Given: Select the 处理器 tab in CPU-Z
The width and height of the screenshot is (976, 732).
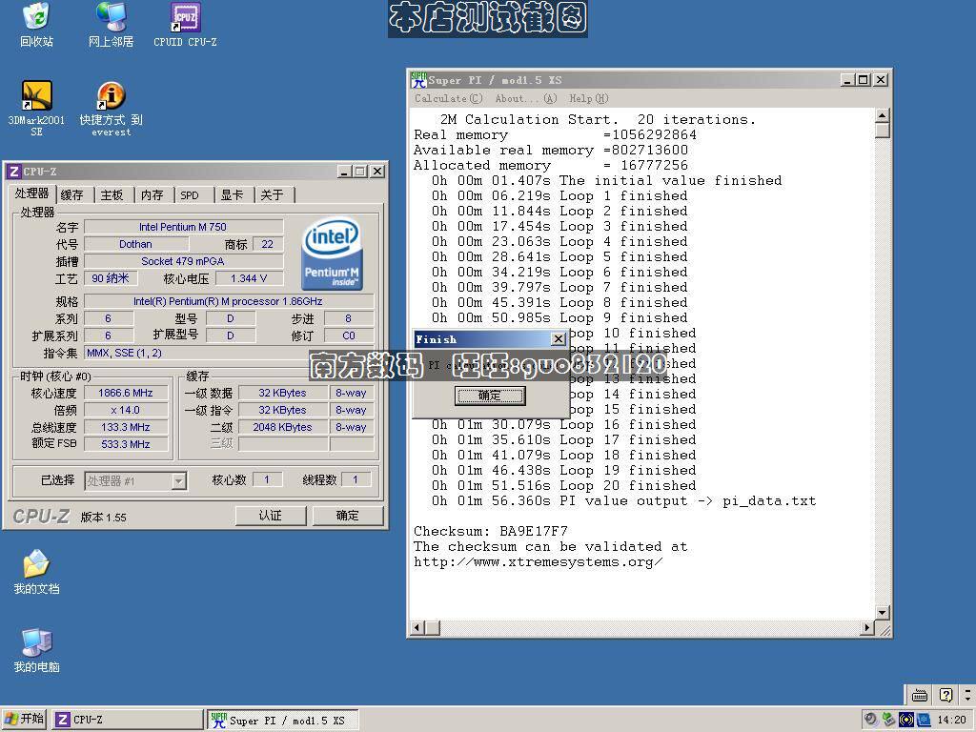Looking at the screenshot, I should 31,193.
